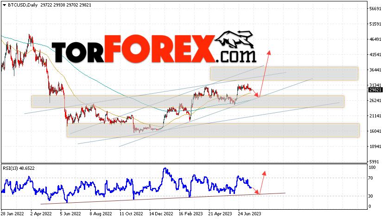Select the BTCUSD,Daily symbol label
Viewport: 386px width, 219px height.
[23, 5]
